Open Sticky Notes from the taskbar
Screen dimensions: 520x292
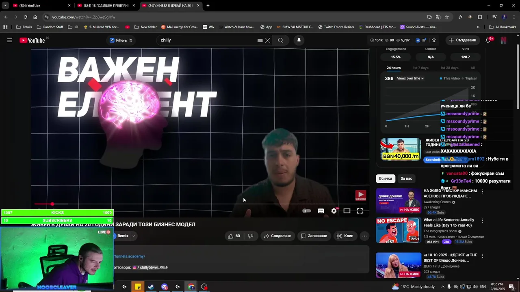pyautogui.click(x=138, y=287)
